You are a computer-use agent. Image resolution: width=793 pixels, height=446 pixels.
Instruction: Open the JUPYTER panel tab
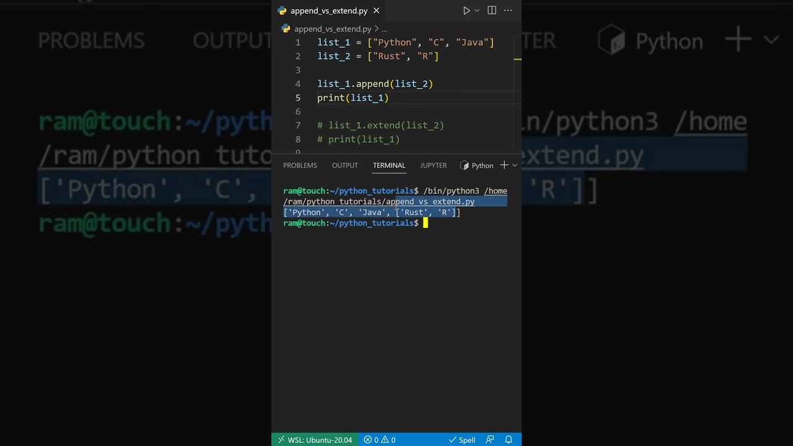click(433, 165)
